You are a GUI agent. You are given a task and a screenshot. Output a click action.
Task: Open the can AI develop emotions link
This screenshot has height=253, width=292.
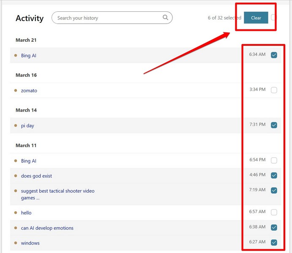coord(47,228)
